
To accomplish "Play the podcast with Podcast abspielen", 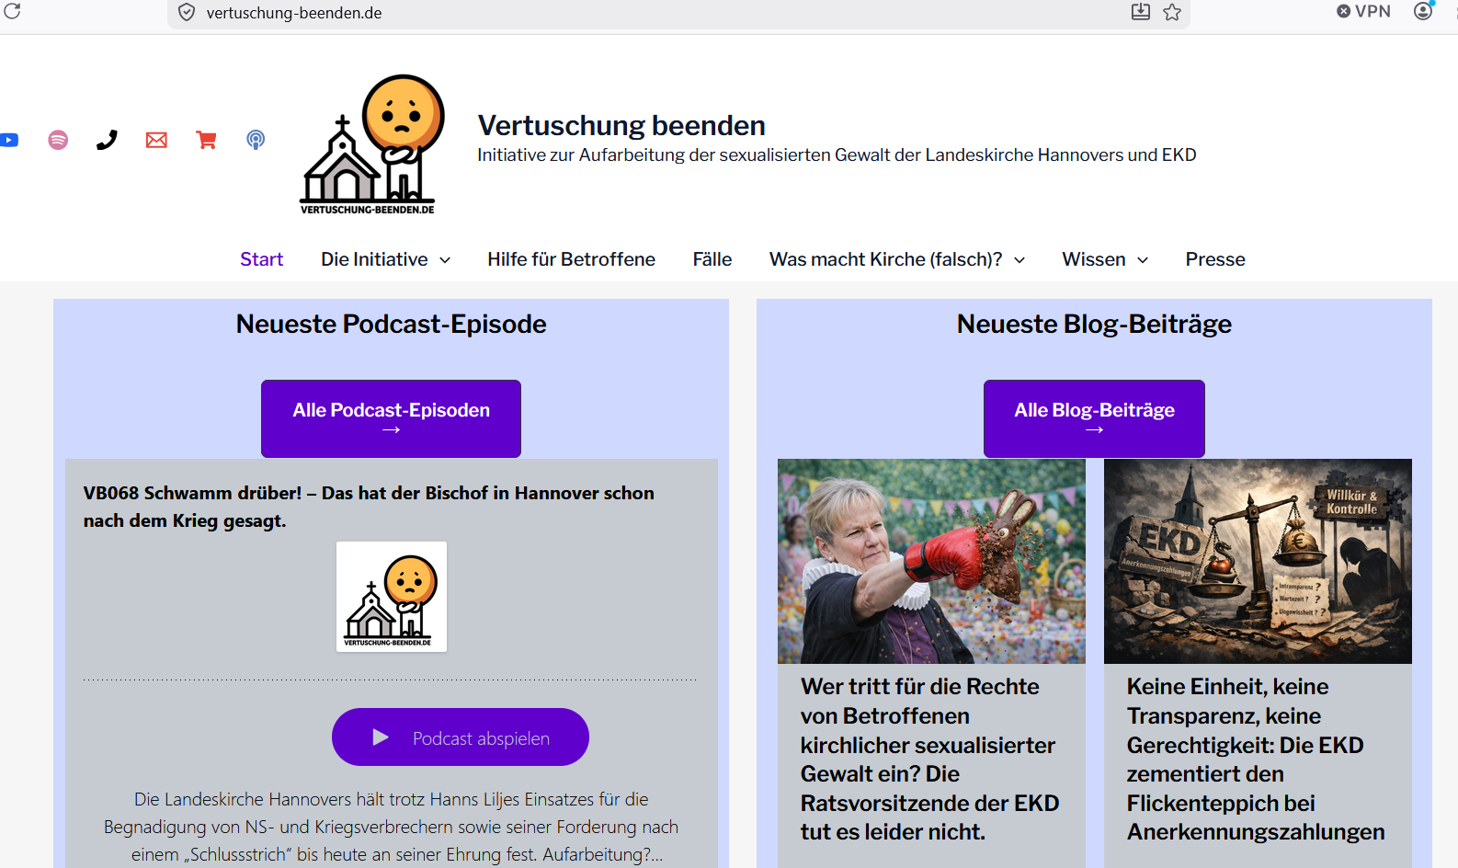I will (x=460, y=737).
